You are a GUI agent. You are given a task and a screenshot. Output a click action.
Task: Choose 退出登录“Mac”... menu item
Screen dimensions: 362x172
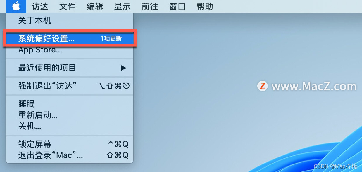(70, 155)
